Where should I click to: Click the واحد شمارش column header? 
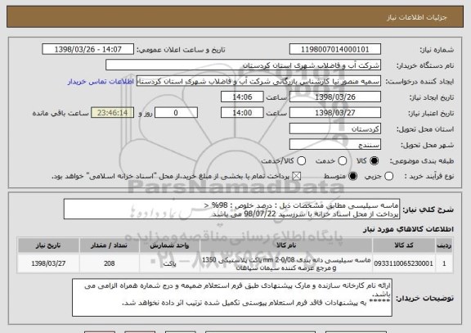click(x=169, y=245)
